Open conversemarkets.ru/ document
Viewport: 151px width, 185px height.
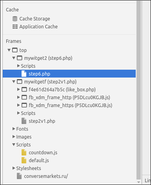pyautogui.click(x=46, y=176)
